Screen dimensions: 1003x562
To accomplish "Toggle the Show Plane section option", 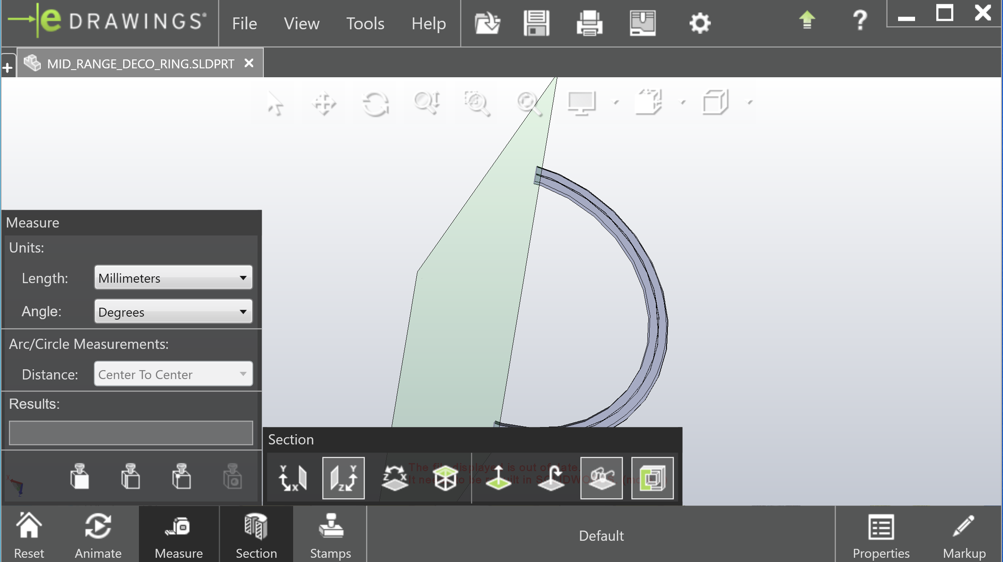I will tap(601, 478).
